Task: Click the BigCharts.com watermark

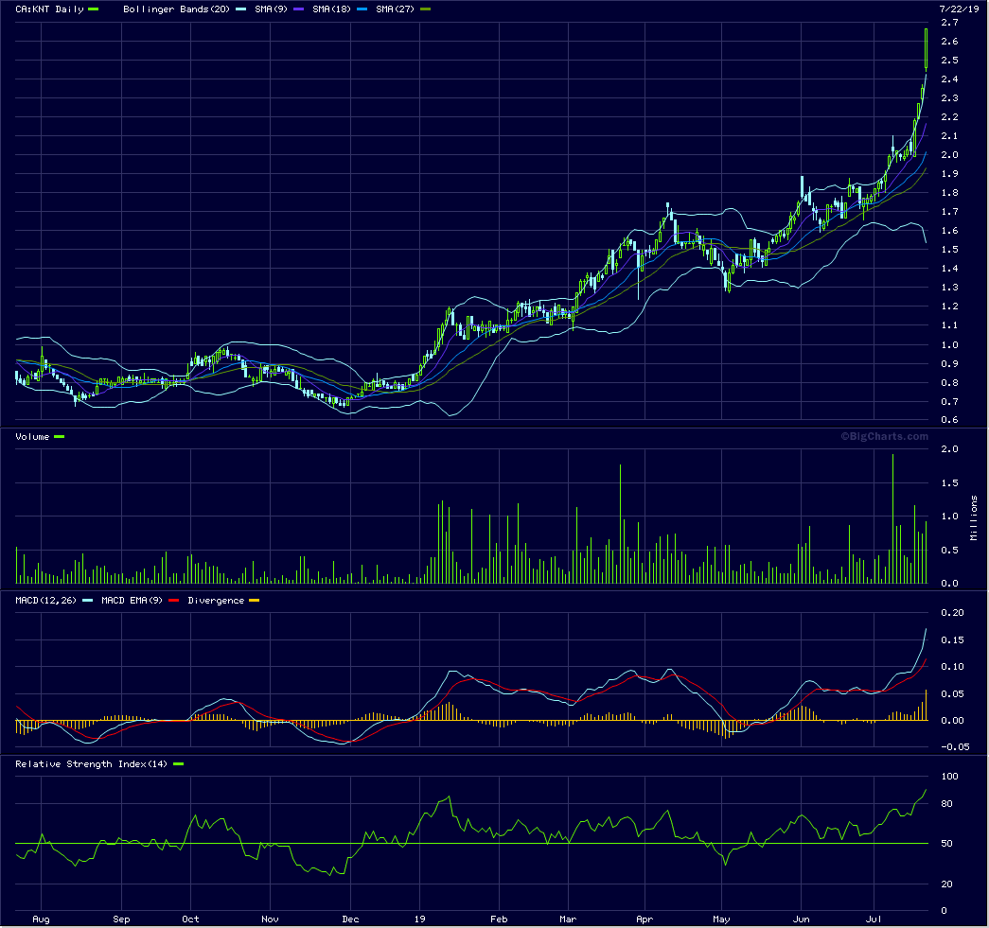Action: (x=884, y=436)
